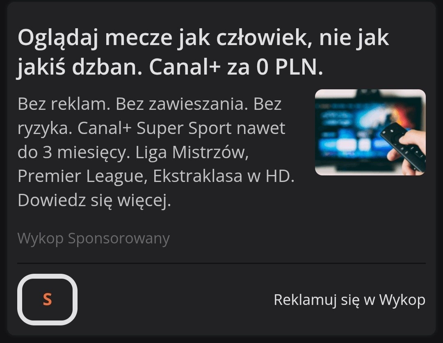Click the horizontal divider above the footer

221,263
